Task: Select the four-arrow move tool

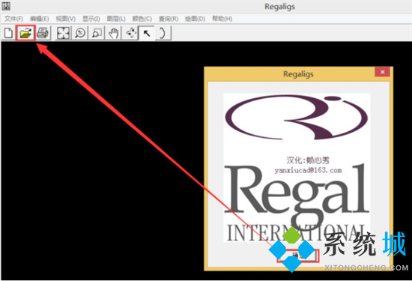Action: coord(130,33)
